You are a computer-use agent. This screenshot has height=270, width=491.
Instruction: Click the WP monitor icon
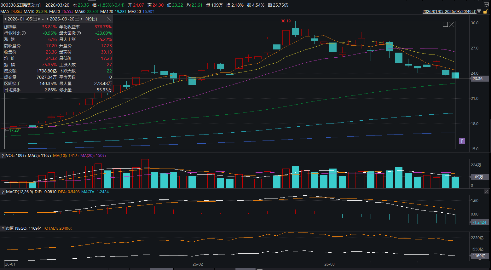[486, 5]
